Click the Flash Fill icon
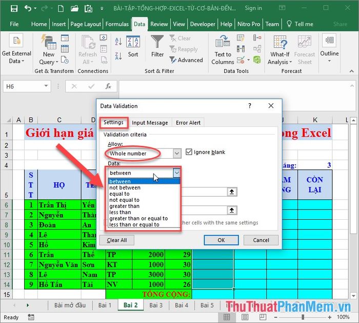 tap(241, 37)
